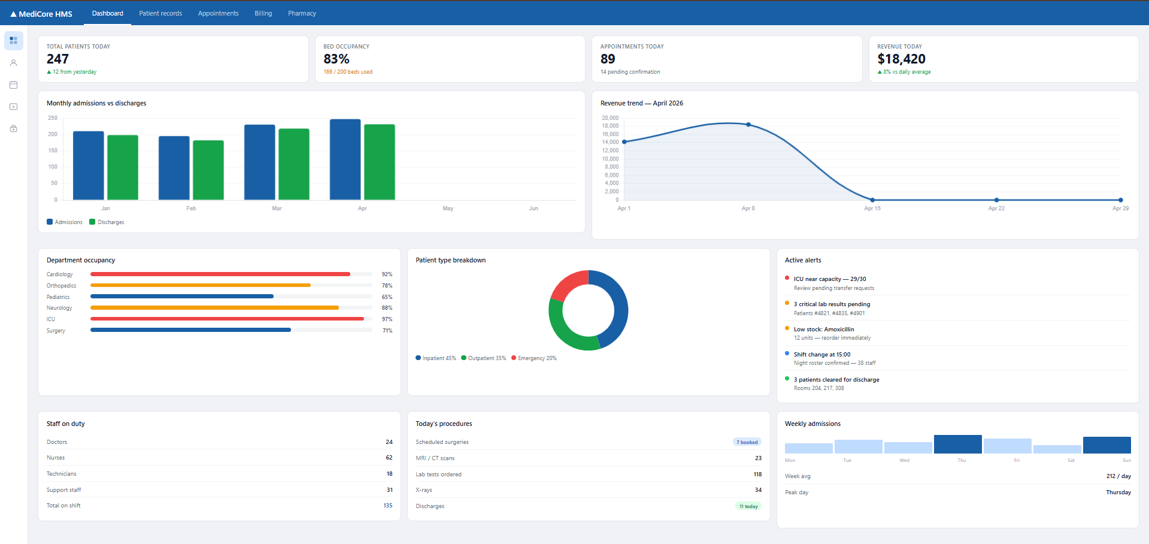Select the Pharmacy tab
The height and width of the screenshot is (544, 1149).
pos(302,13)
